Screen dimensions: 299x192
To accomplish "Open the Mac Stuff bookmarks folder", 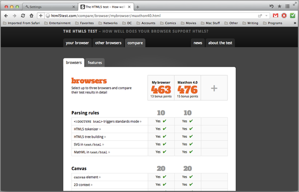I will coord(210,23).
